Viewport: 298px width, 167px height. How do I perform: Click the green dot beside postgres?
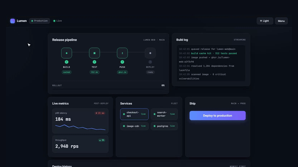[154, 126]
